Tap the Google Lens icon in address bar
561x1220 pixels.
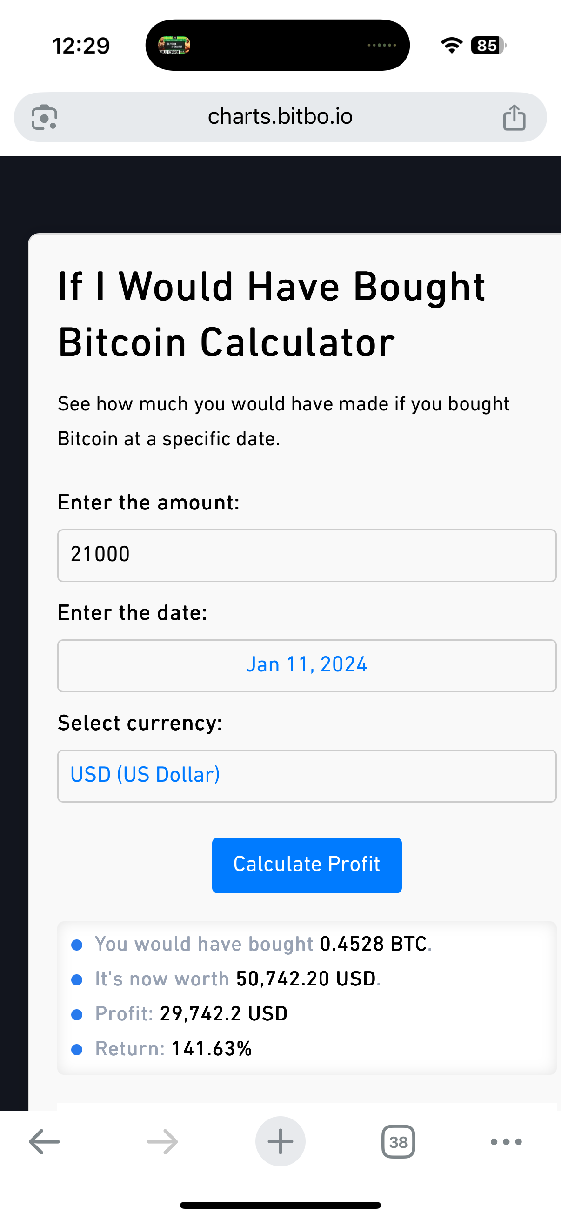coord(44,117)
